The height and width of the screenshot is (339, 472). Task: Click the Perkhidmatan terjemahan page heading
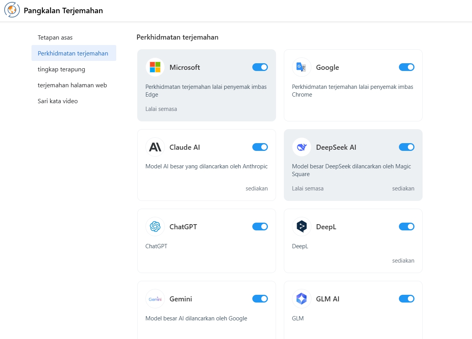coord(177,37)
